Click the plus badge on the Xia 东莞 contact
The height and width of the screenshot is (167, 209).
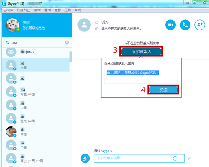point(15,96)
